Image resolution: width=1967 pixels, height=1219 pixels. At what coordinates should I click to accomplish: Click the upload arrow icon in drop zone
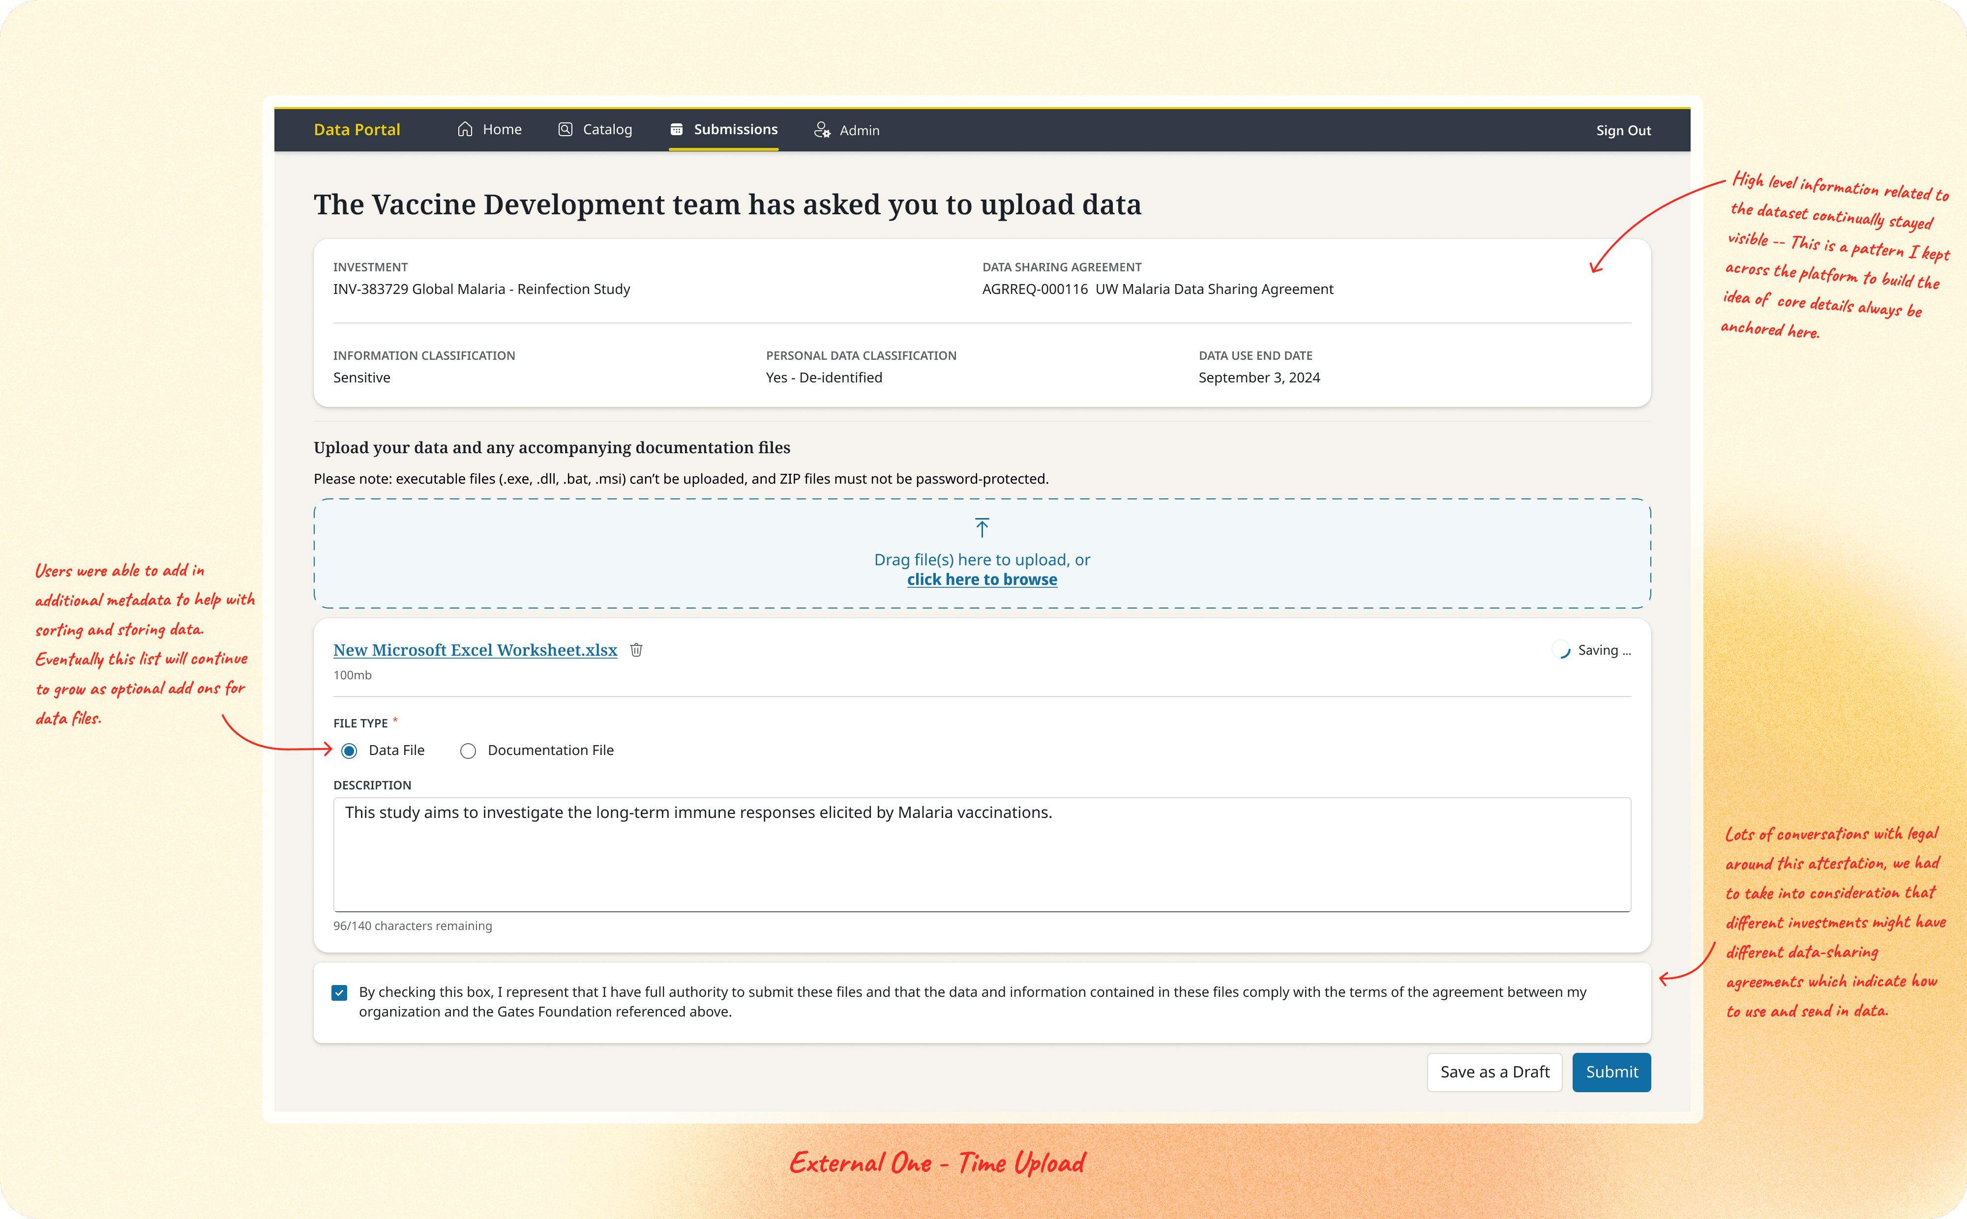tap(982, 528)
